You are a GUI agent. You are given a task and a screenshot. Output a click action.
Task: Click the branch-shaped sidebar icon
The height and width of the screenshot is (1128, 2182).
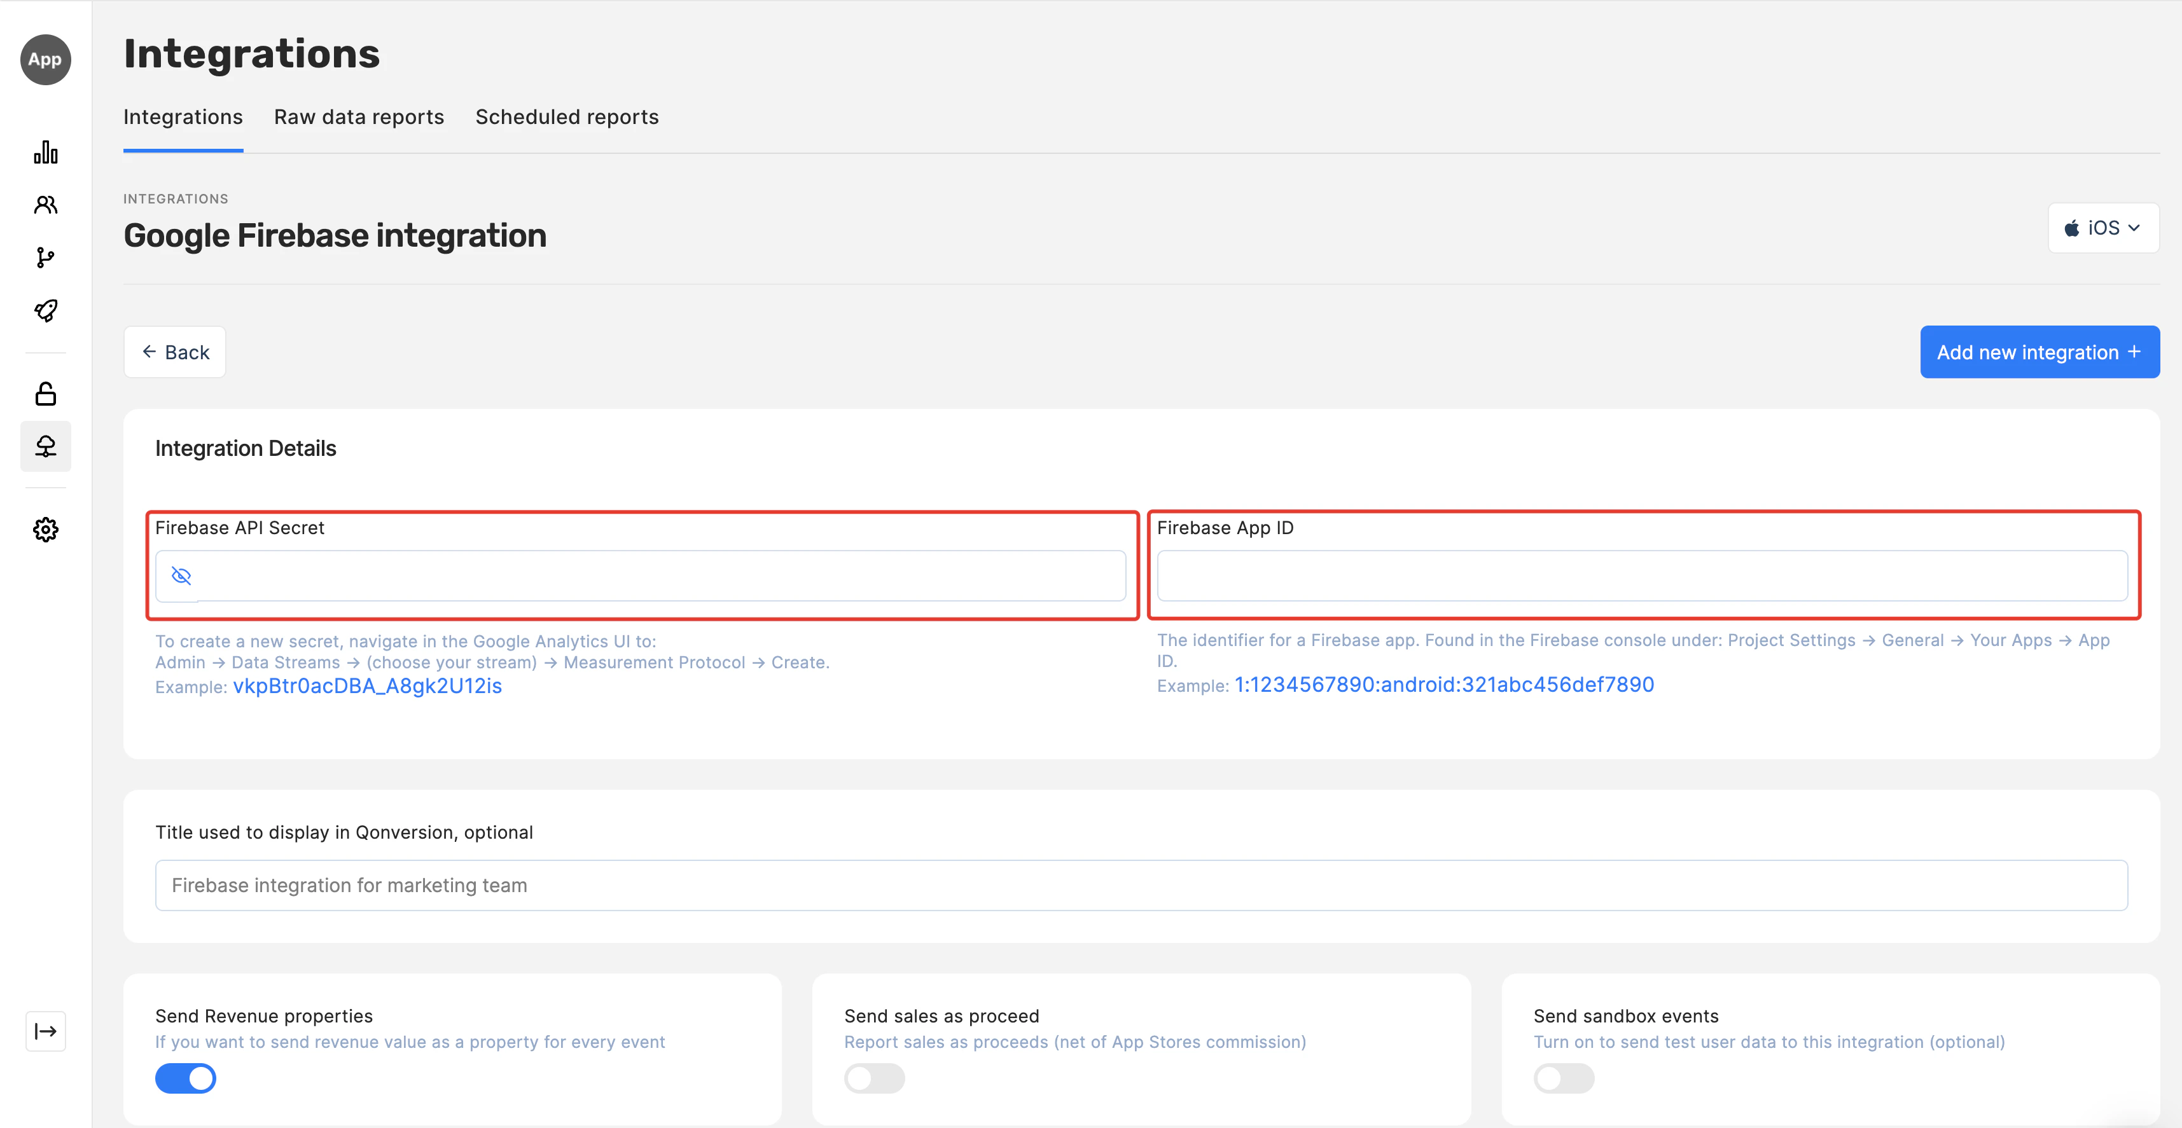[x=46, y=258]
